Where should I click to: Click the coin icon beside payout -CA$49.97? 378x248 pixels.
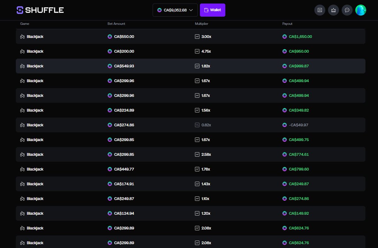(285, 125)
